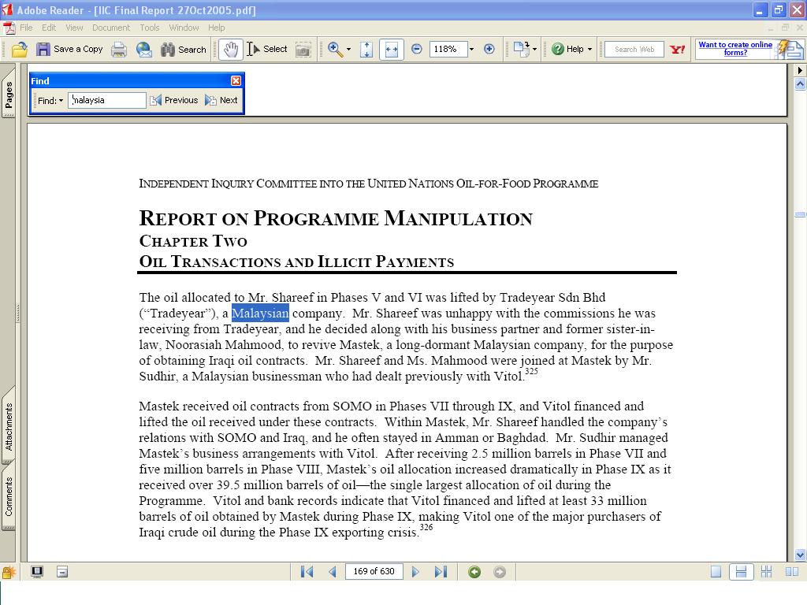Open the zoom percentage dropdown arrow

(x=471, y=50)
